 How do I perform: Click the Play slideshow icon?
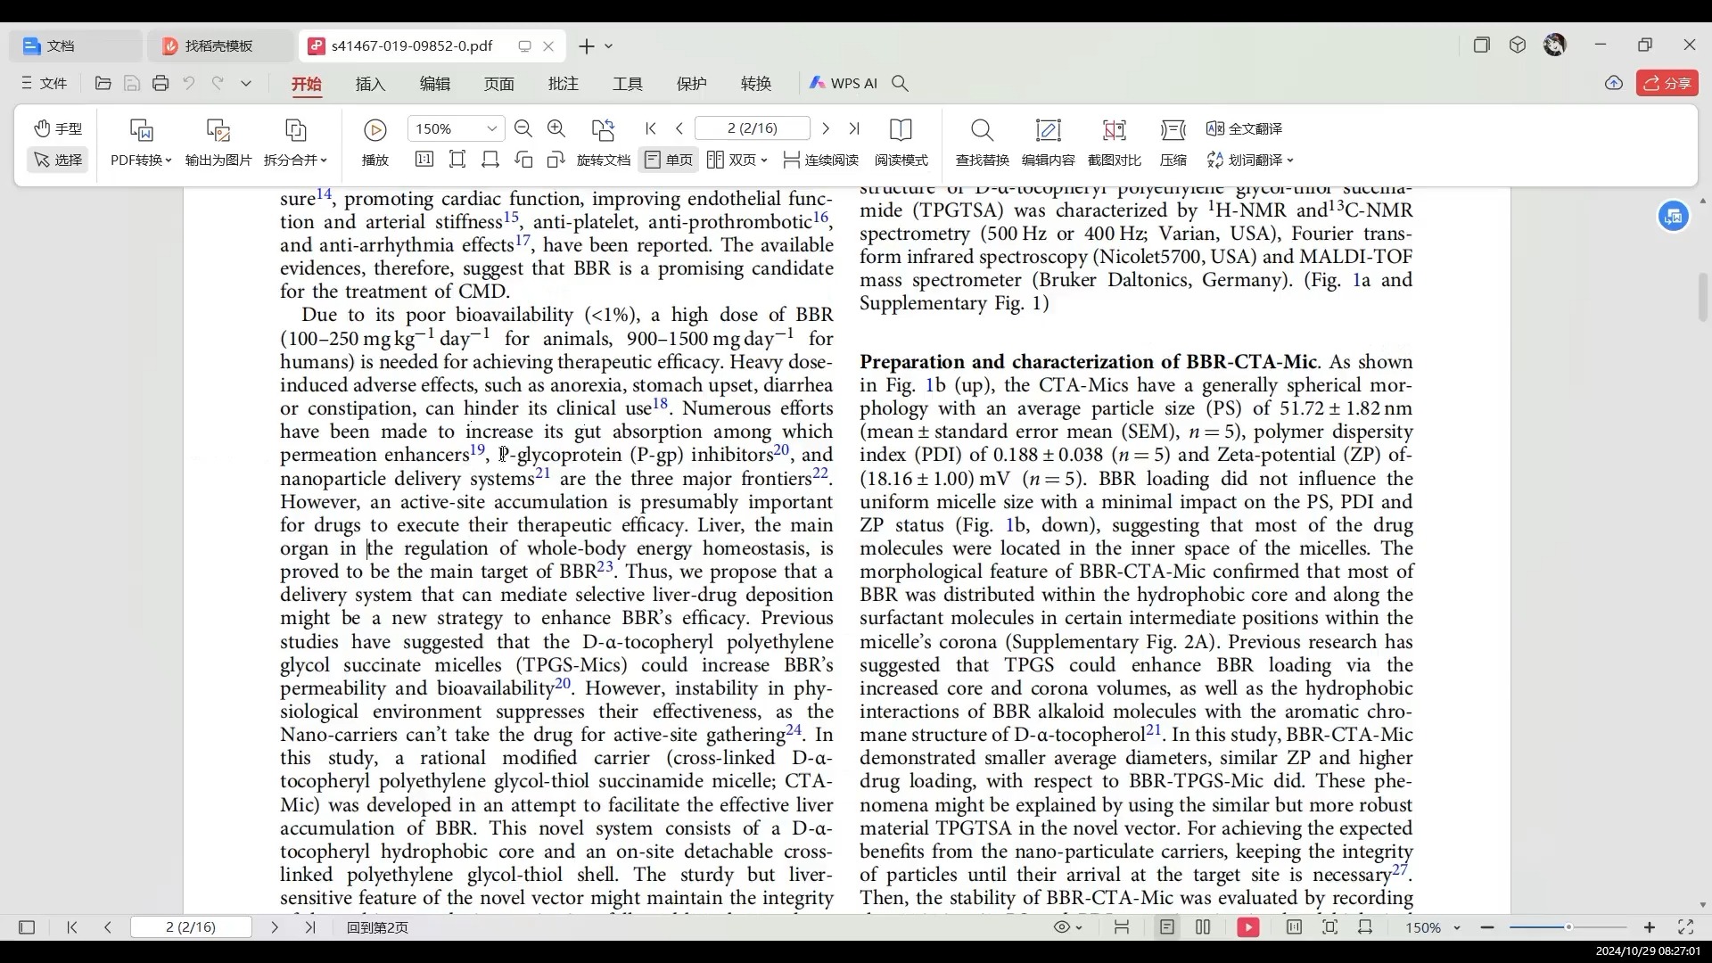375,130
